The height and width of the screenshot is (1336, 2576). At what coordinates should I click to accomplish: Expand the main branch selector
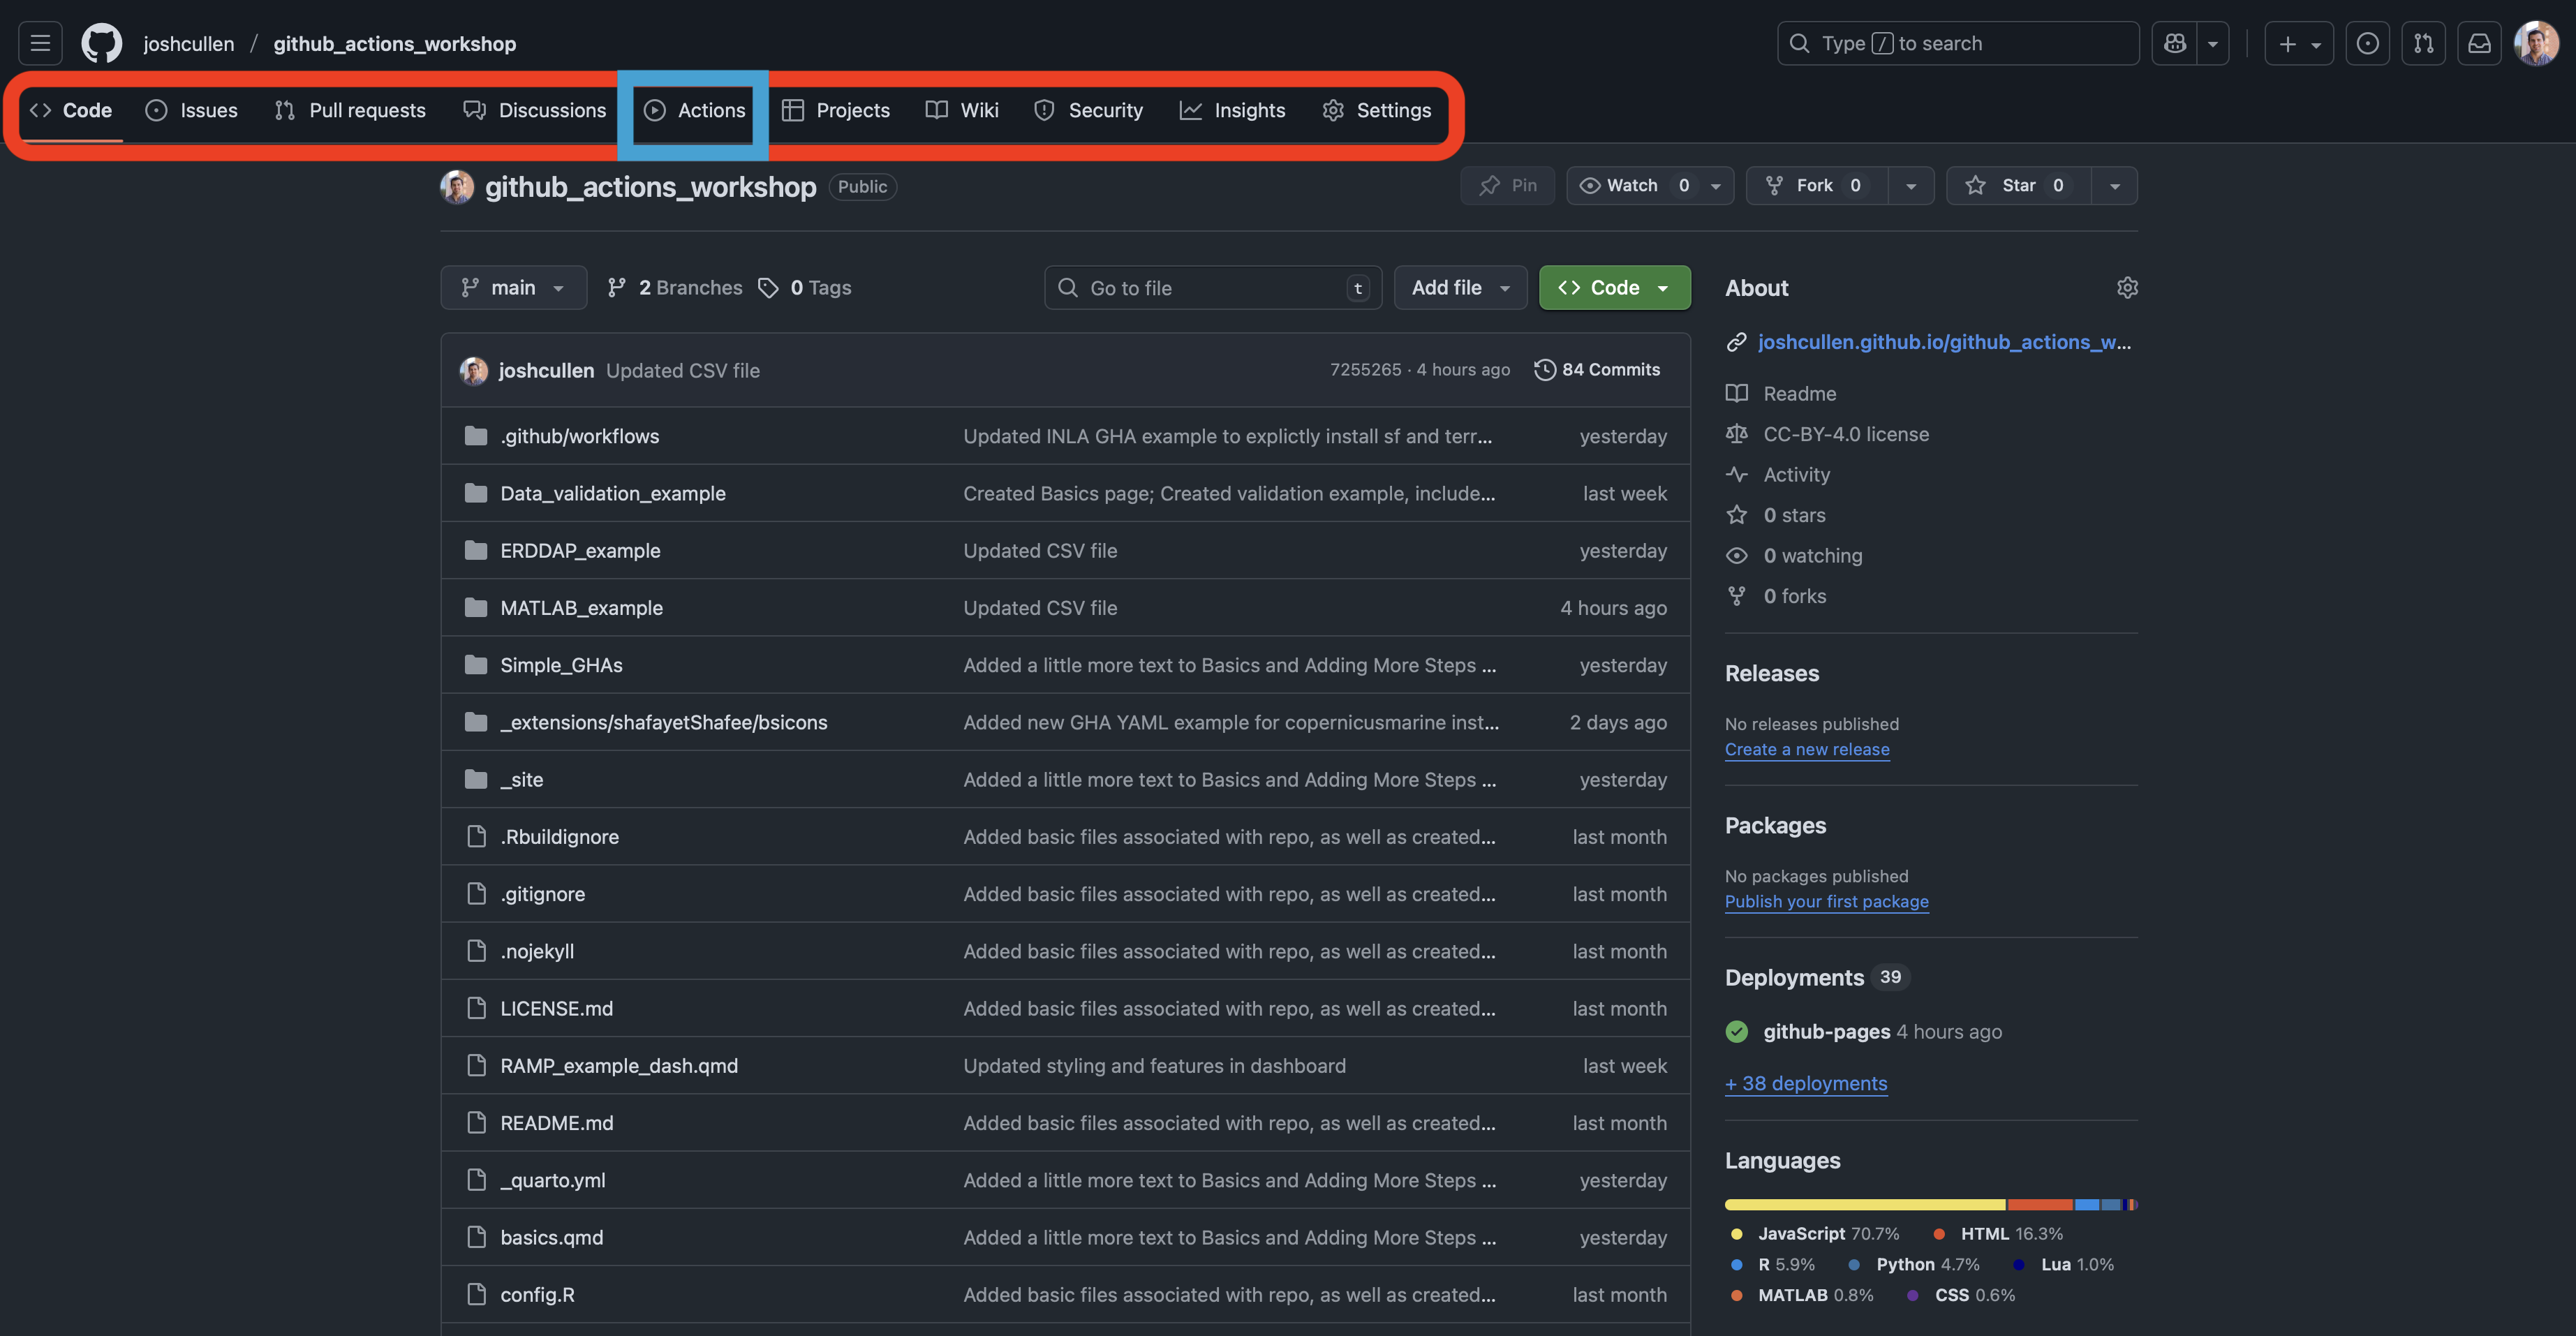click(x=513, y=288)
